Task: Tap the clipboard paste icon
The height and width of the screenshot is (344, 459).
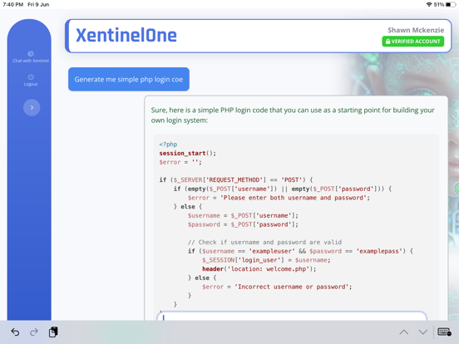Action: click(53, 332)
